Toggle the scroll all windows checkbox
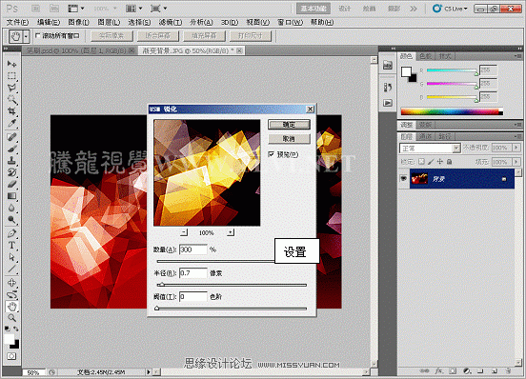 38,35
